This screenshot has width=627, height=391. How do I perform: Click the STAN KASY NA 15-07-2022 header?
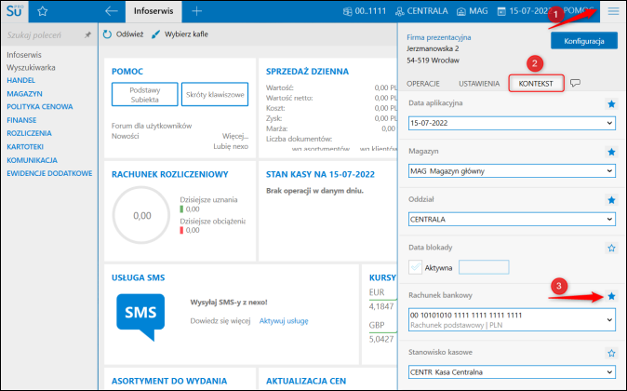coord(320,174)
